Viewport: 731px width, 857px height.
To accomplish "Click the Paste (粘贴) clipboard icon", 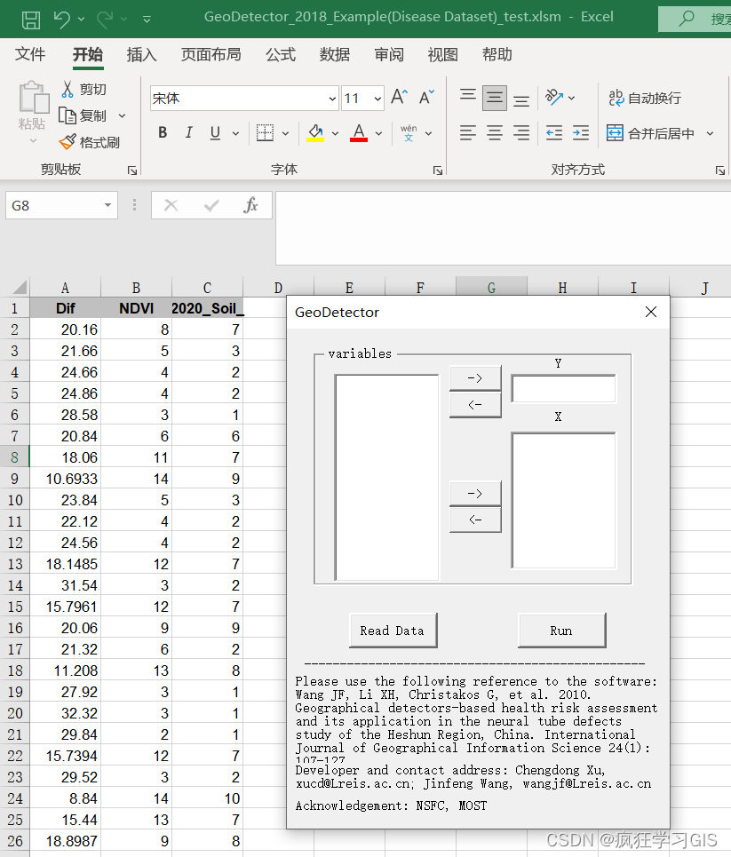I will 33,99.
